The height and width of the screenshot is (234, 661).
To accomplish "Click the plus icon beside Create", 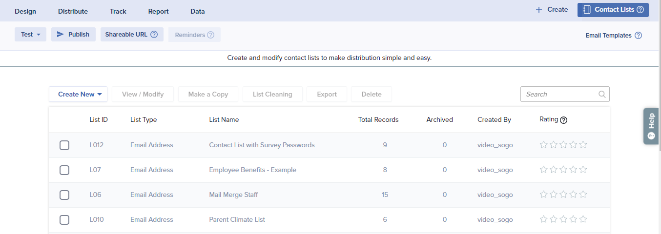I will (539, 10).
